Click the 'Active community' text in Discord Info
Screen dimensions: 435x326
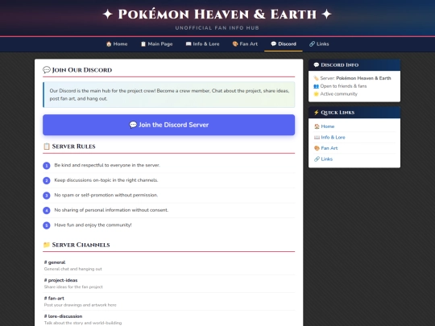tap(338, 94)
